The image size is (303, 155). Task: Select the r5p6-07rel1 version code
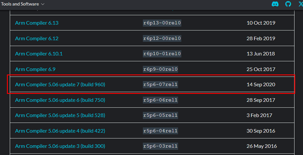161,84
